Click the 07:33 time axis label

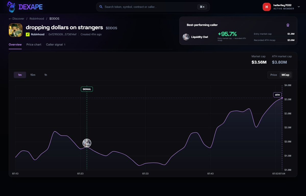pyautogui.click(x=145, y=174)
